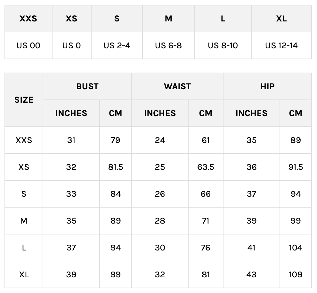Select the 63.5 waist CM value
Image resolution: width=317 pixels, height=293 pixels.
(x=206, y=167)
